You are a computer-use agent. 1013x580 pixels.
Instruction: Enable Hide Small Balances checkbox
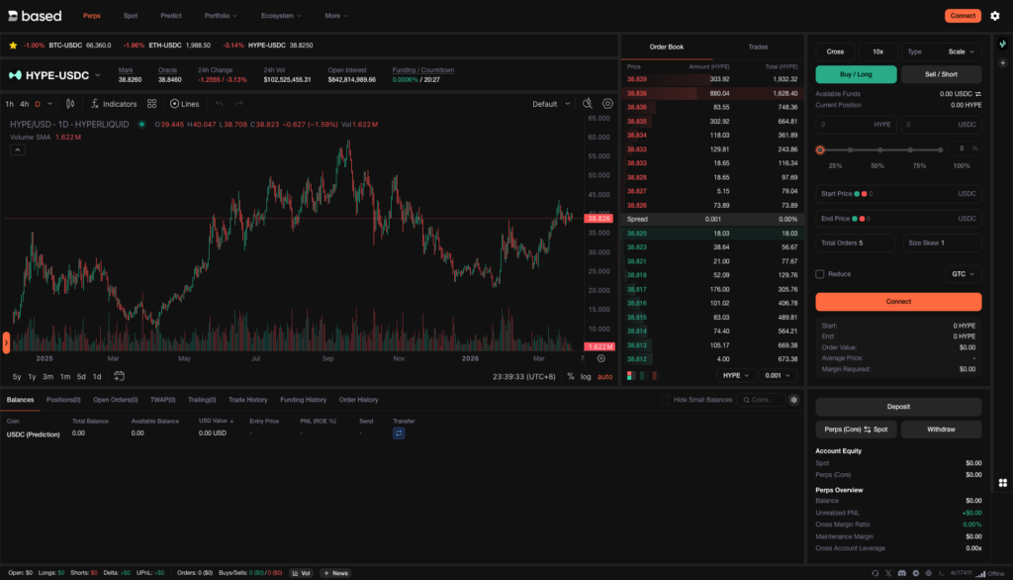click(x=666, y=400)
